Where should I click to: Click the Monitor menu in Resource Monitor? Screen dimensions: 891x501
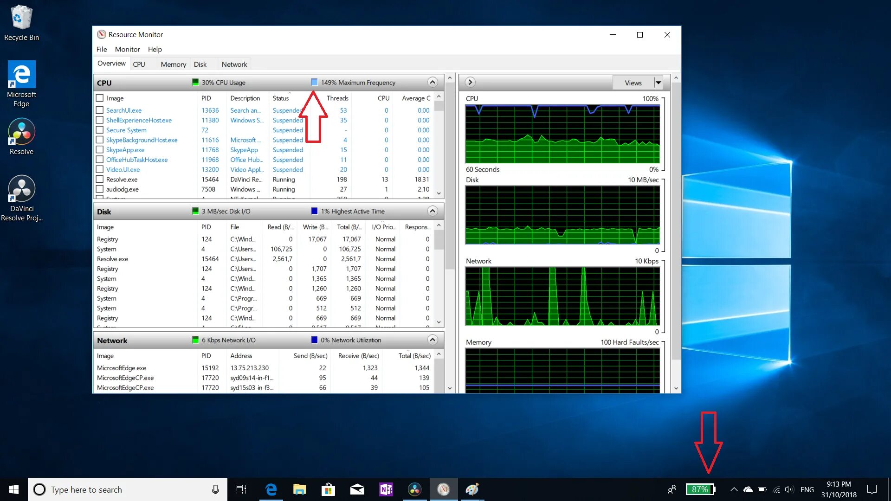coord(126,49)
